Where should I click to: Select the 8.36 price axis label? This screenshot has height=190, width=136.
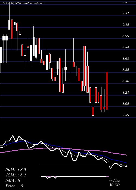126,81
